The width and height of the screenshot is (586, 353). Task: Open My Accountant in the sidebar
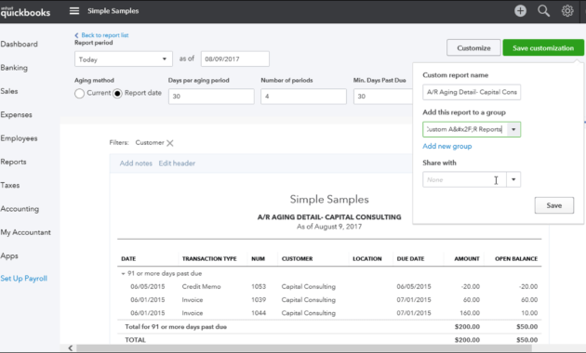[26, 232]
